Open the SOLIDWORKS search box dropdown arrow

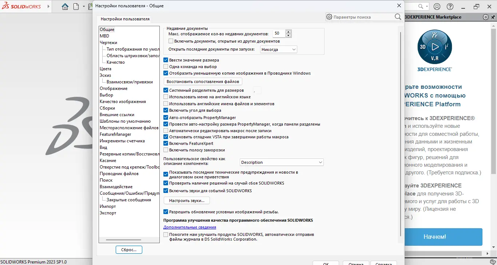427,6
